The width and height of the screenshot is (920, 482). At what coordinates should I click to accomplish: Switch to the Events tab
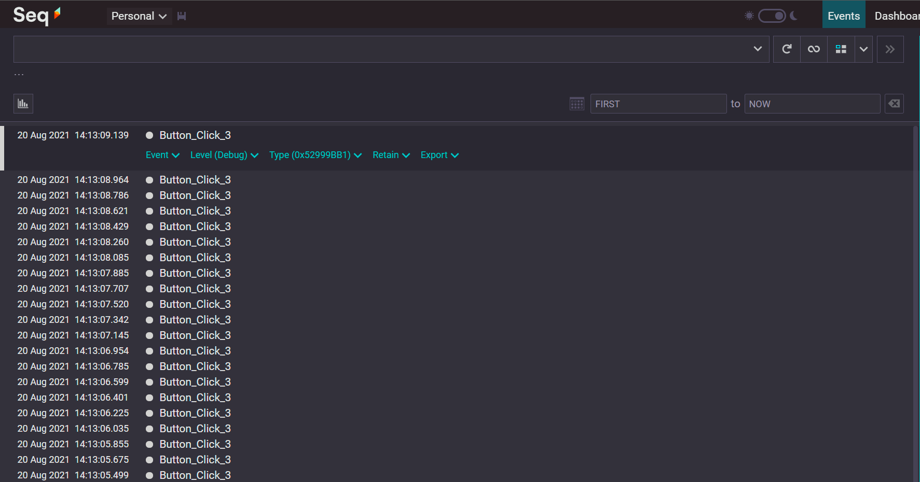point(844,16)
